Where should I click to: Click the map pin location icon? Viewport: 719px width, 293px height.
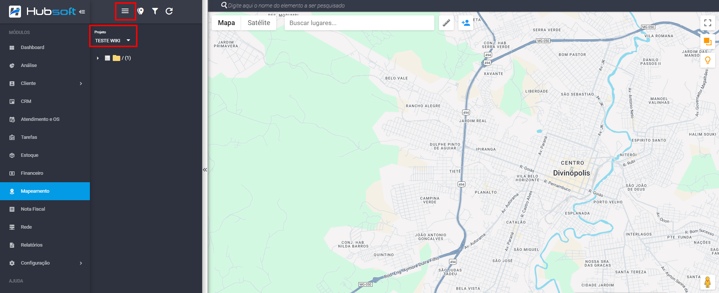click(x=141, y=11)
